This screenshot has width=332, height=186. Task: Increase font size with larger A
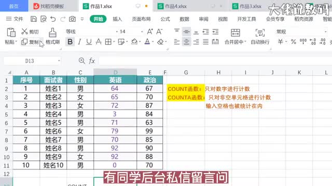point(150,32)
